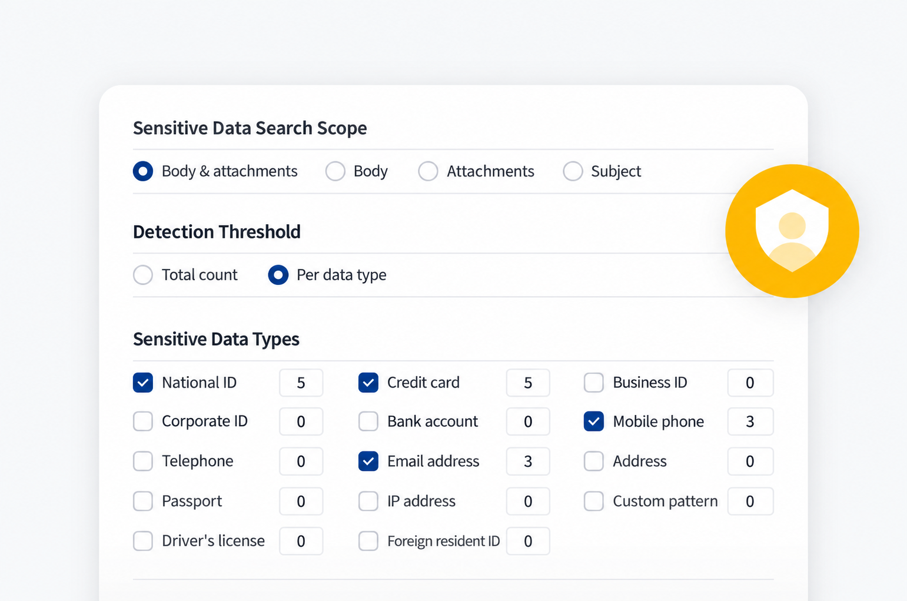Viewport: 907px width, 601px height.
Task: Select the Per data type threshold
Action: (x=278, y=275)
